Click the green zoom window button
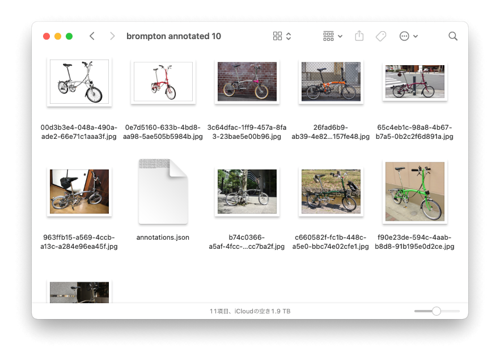This screenshot has width=500, height=361. coord(69,36)
